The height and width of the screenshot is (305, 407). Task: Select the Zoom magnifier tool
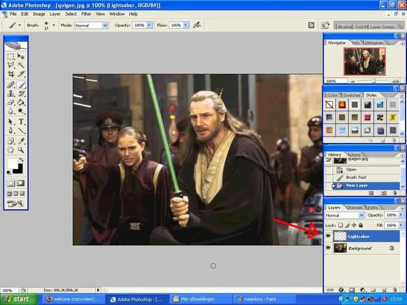[21, 150]
